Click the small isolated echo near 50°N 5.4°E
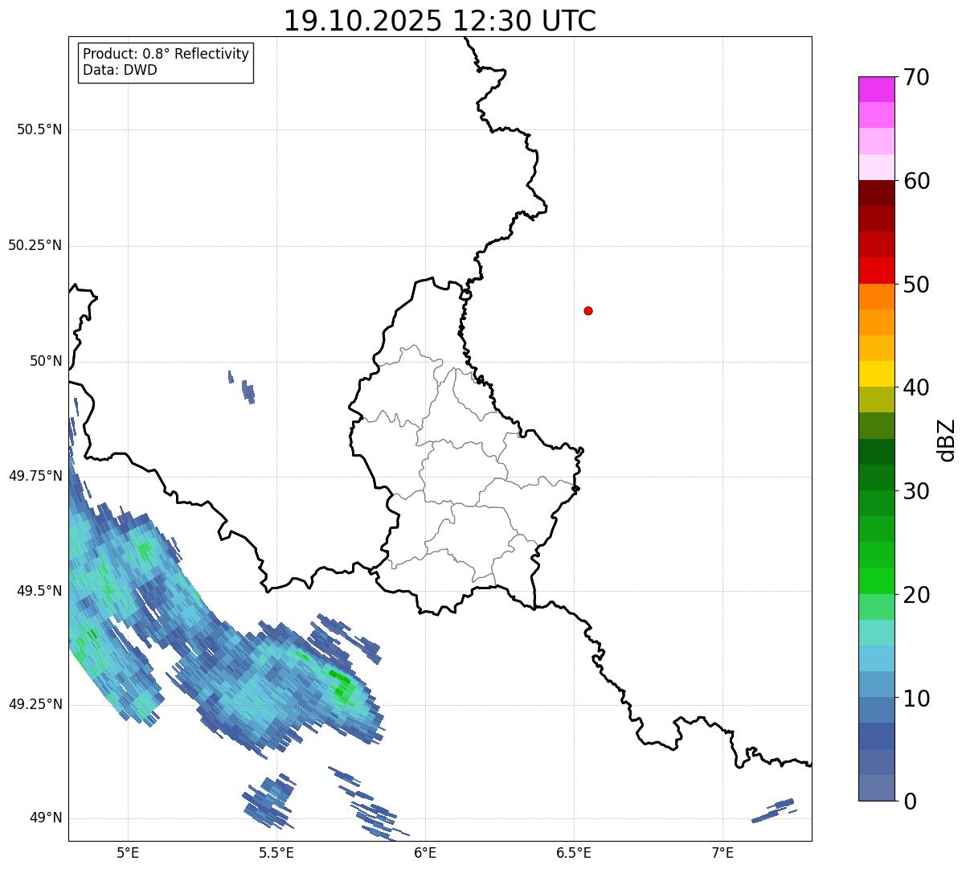 pos(248,392)
